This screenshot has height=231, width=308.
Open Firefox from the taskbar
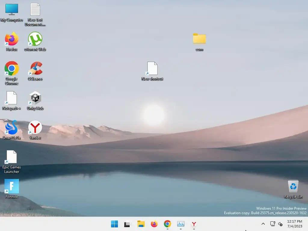pyautogui.click(x=154, y=224)
